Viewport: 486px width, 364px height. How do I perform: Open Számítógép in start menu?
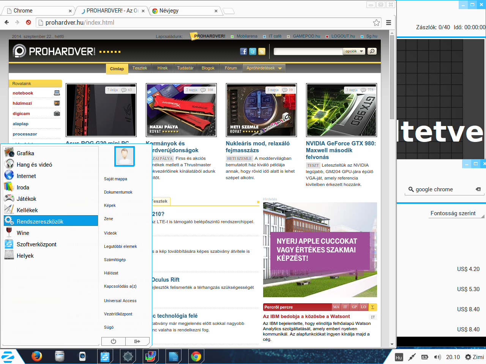(115, 260)
